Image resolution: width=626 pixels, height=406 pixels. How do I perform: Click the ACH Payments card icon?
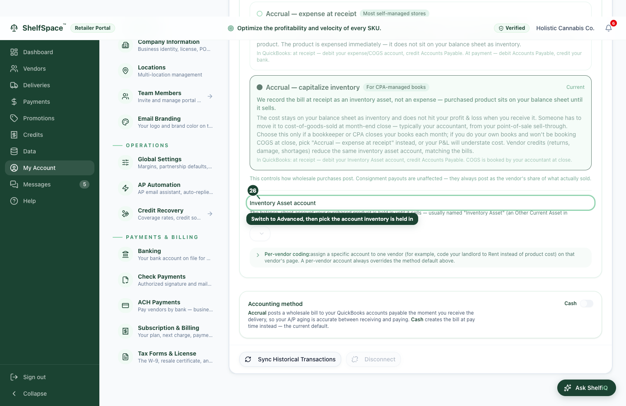coord(125,306)
